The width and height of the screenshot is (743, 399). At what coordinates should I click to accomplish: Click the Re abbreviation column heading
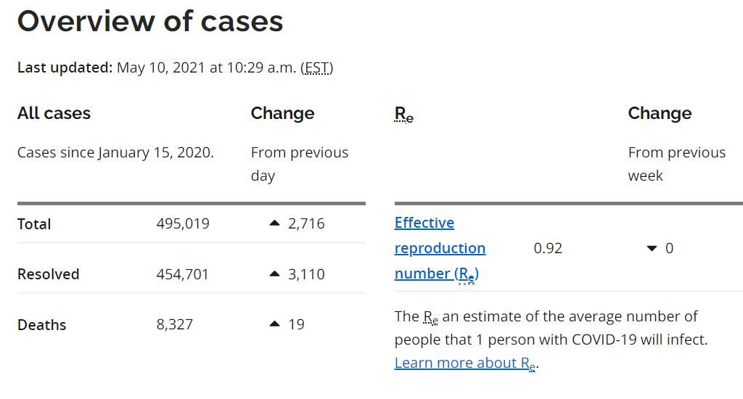403,114
